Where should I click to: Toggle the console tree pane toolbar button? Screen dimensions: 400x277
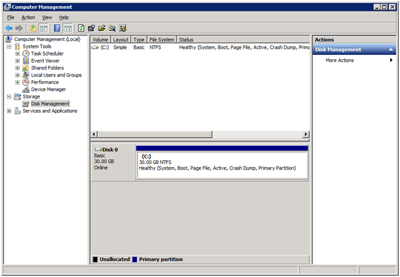pyautogui.click(x=44, y=28)
